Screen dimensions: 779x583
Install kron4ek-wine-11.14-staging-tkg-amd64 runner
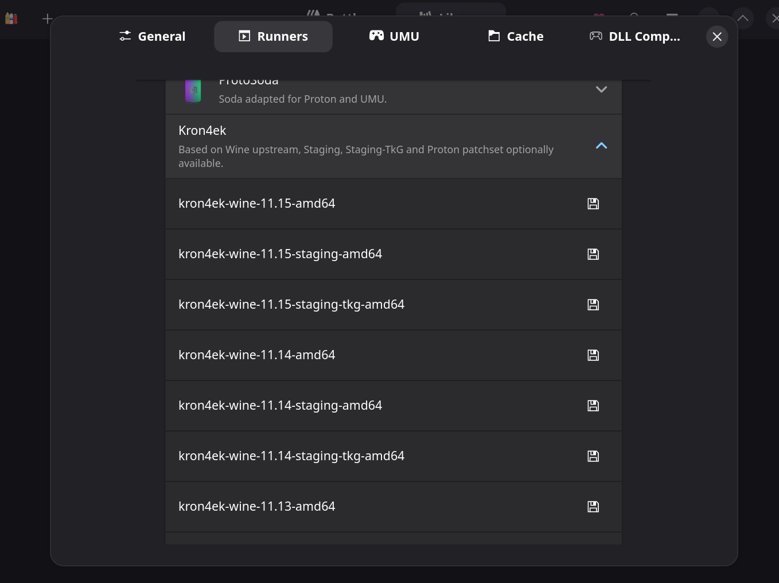click(x=593, y=456)
